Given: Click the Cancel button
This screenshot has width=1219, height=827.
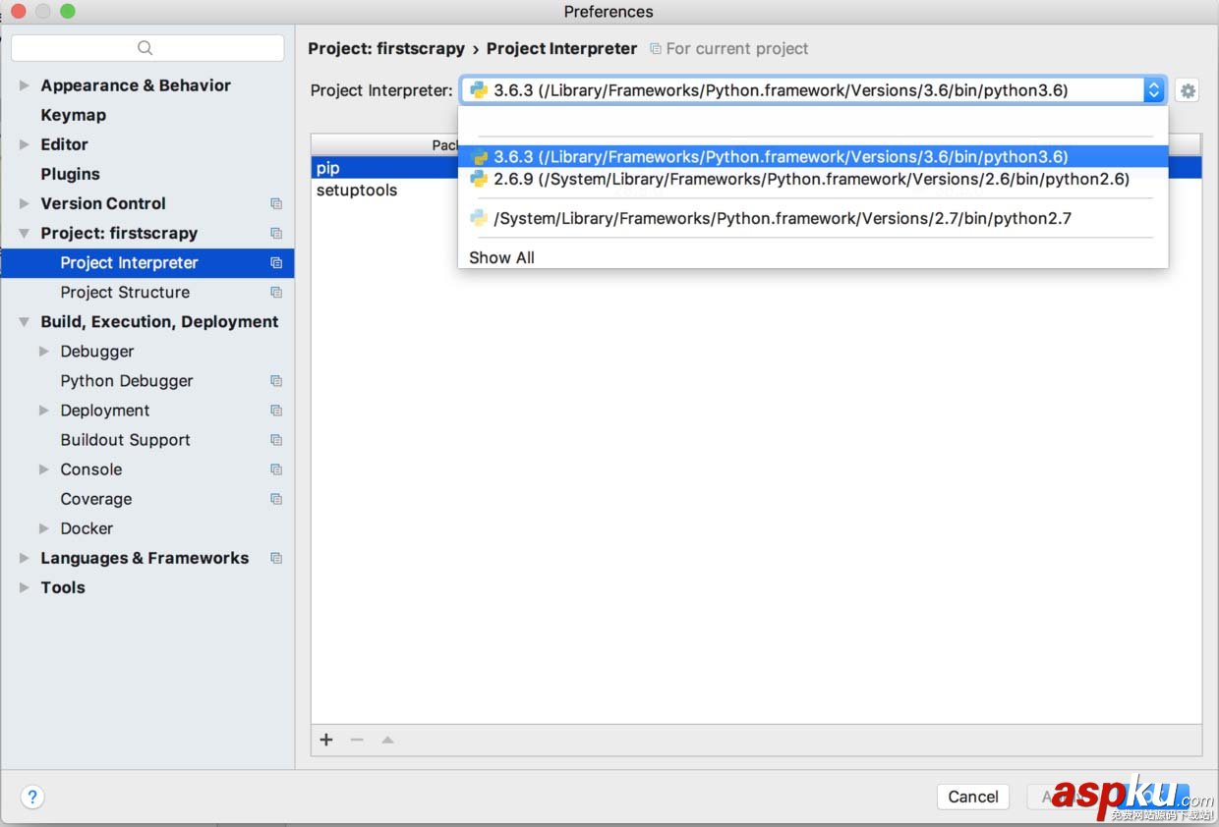Looking at the screenshot, I should pyautogui.click(x=973, y=797).
